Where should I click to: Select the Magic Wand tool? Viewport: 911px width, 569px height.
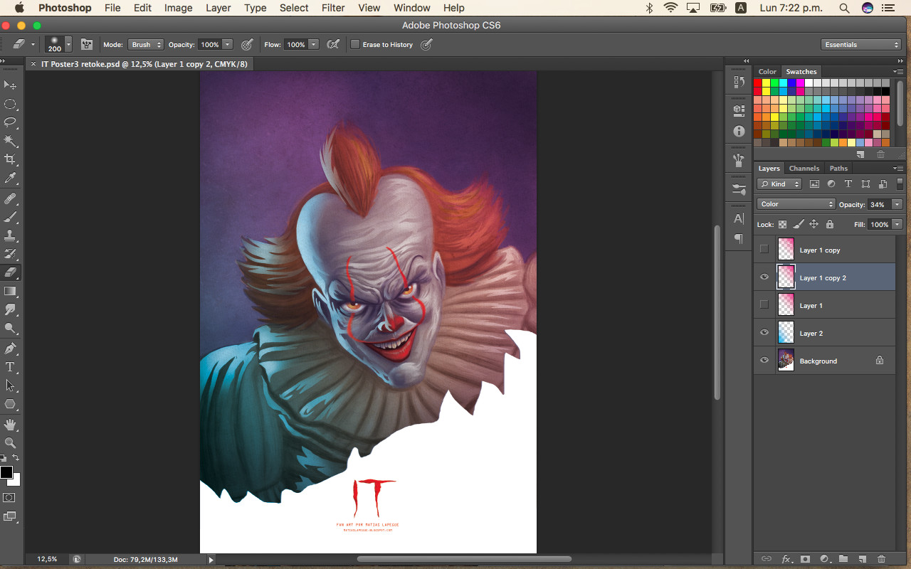[10, 141]
